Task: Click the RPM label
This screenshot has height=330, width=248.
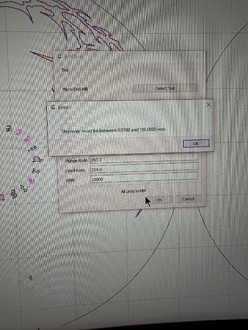Action: [70, 181]
